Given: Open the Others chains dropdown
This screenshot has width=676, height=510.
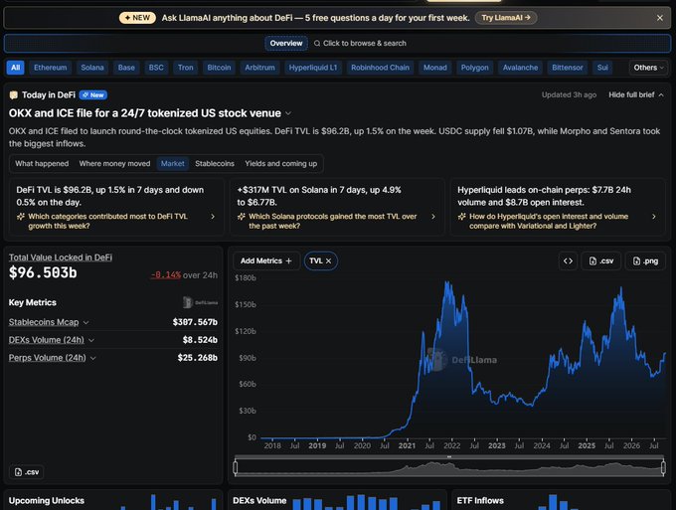Looking at the screenshot, I should 648,68.
